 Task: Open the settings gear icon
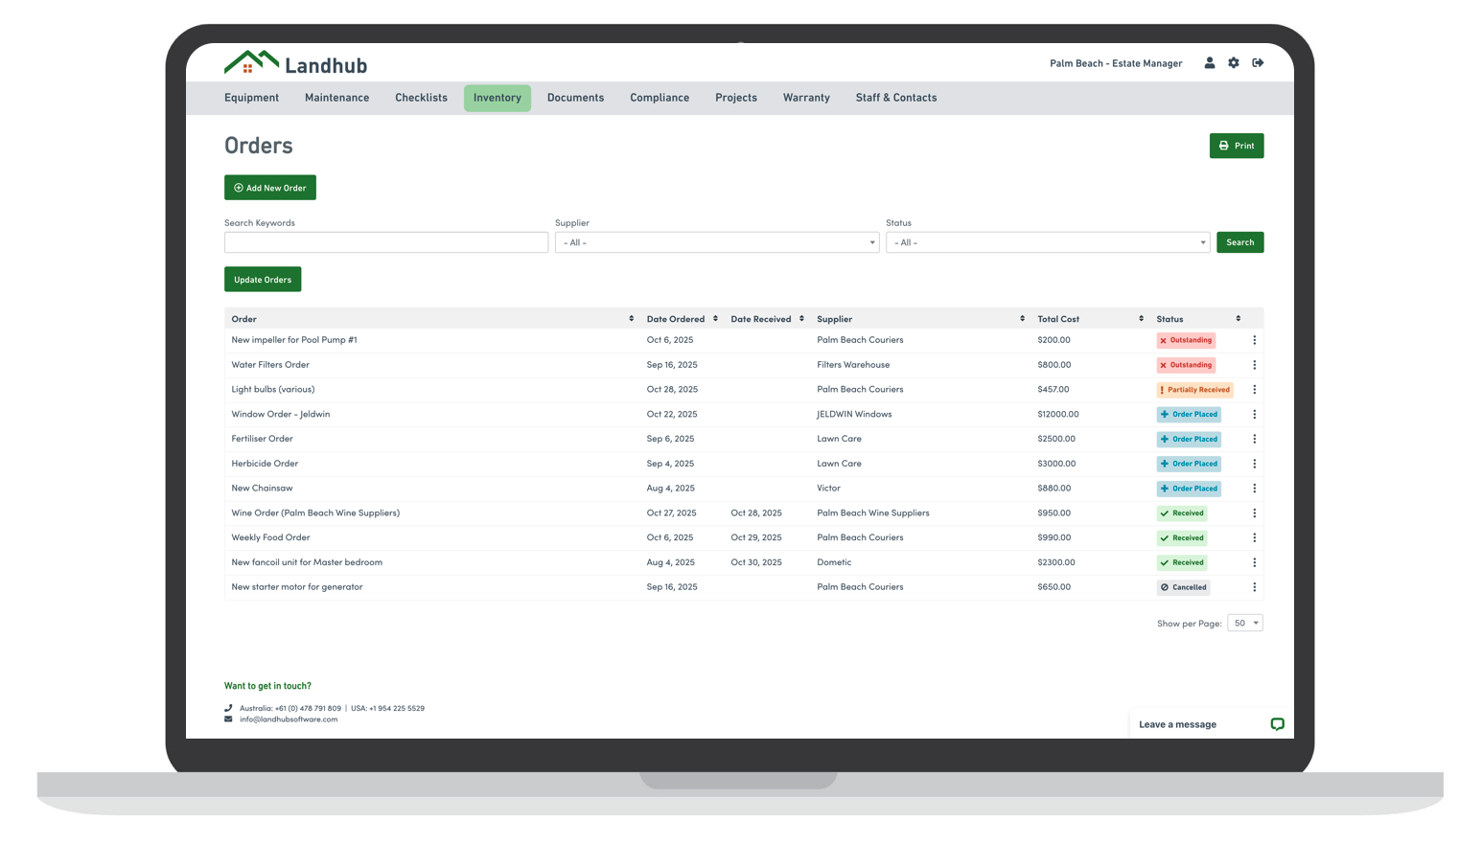coord(1234,63)
